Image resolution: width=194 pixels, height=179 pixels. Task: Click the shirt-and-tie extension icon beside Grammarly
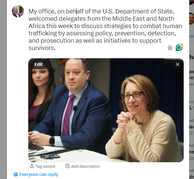coord(170,48)
